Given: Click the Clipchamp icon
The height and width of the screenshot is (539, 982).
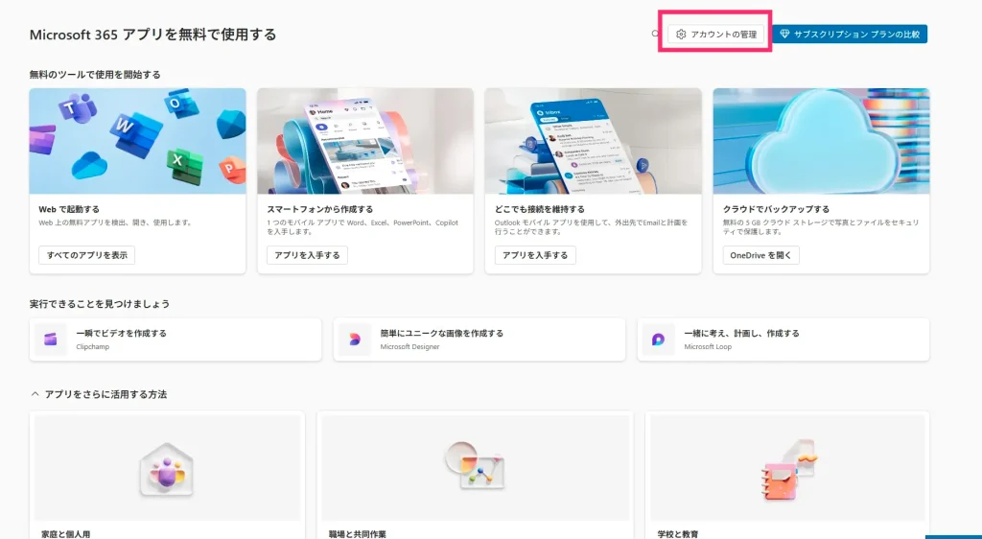Looking at the screenshot, I should pyautogui.click(x=51, y=340).
